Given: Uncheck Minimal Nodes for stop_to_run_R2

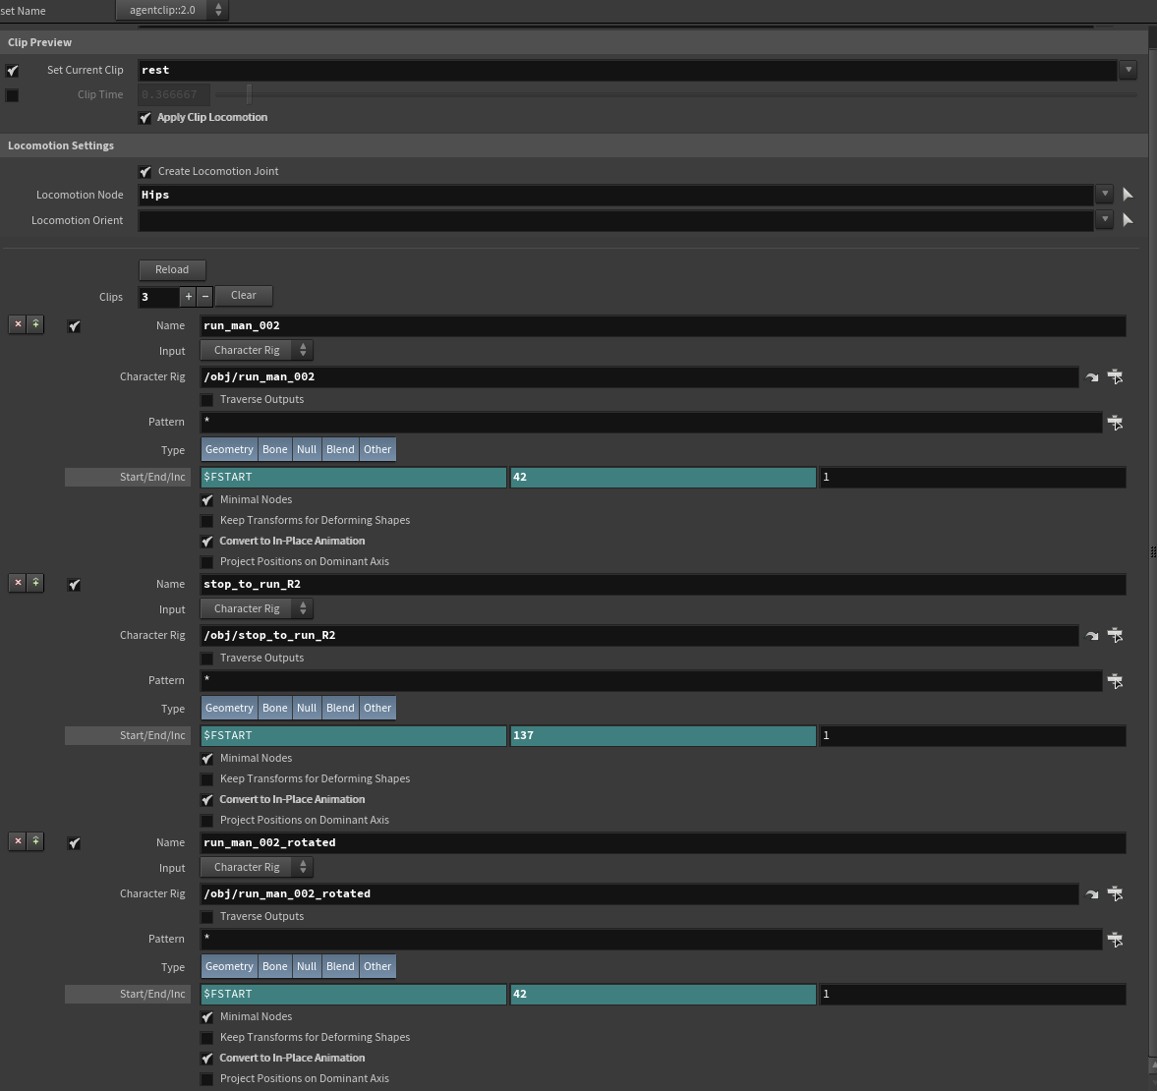Looking at the screenshot, I should (207, 759).
